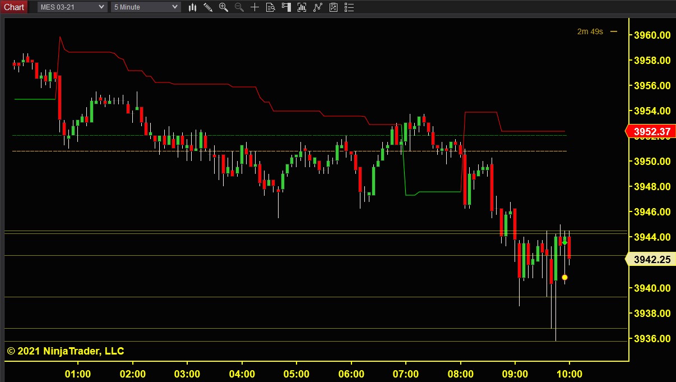This screenshot has width=676, height=382.
Task: Toggle the chart trader panel icon
Action: pyautogui.click(x=286, y=7)
